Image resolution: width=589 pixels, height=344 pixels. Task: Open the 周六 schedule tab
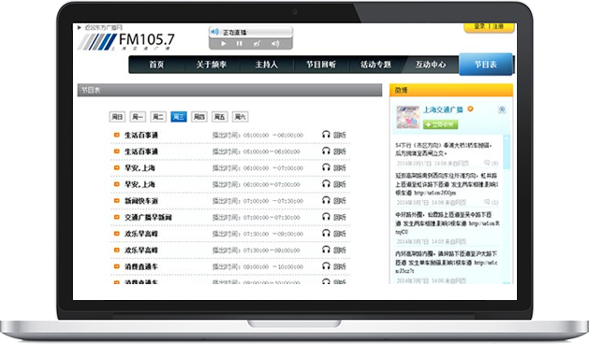click(240, 117)
